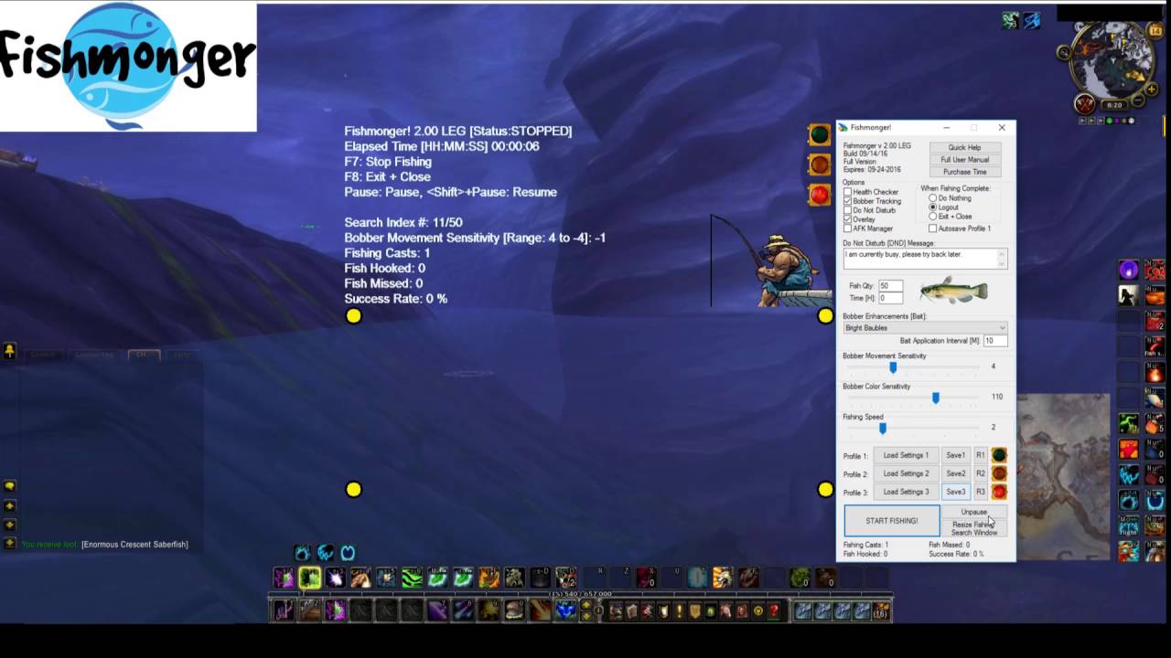The image size is (1171, 658).
Task: Click the yellow-highlighted ability on the action bar
Action: pyautogui.click(x=309, y=578)
